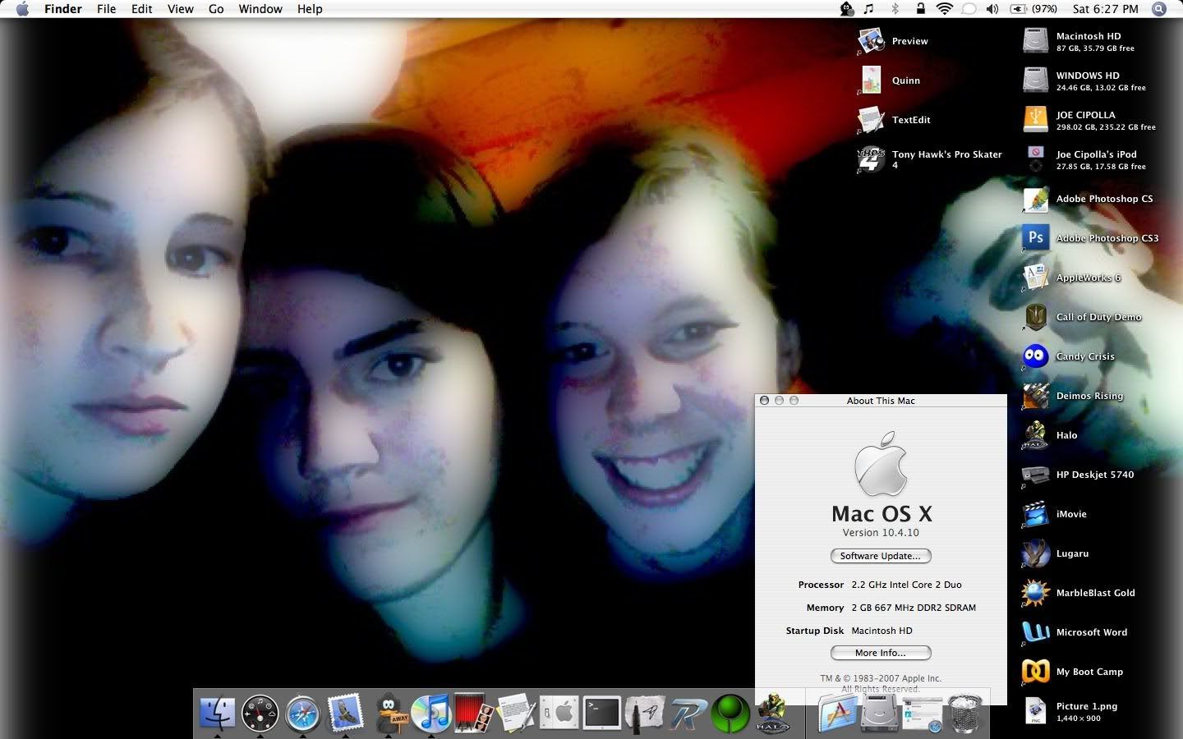Viewport: 1183px width, 739px height.
Task: Open the green sphere dock icon
Action: tap(730, 713)
